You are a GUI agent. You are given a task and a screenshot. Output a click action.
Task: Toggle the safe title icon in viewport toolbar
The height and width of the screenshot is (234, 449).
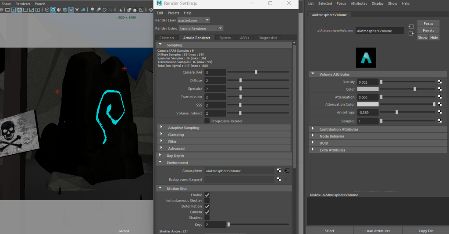tap(38, 10)
